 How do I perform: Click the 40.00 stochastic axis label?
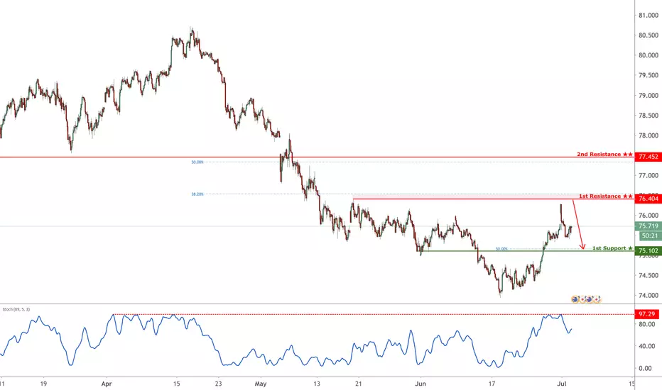pos(647,346)
